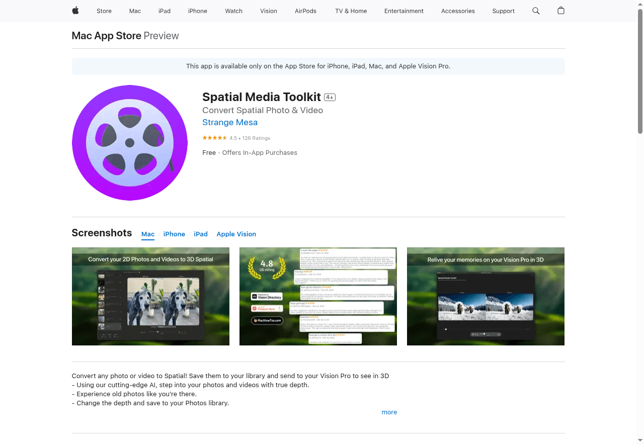Select the Mac screenshots tab
The width and height of the screenshot is (644, 445).
148,234
